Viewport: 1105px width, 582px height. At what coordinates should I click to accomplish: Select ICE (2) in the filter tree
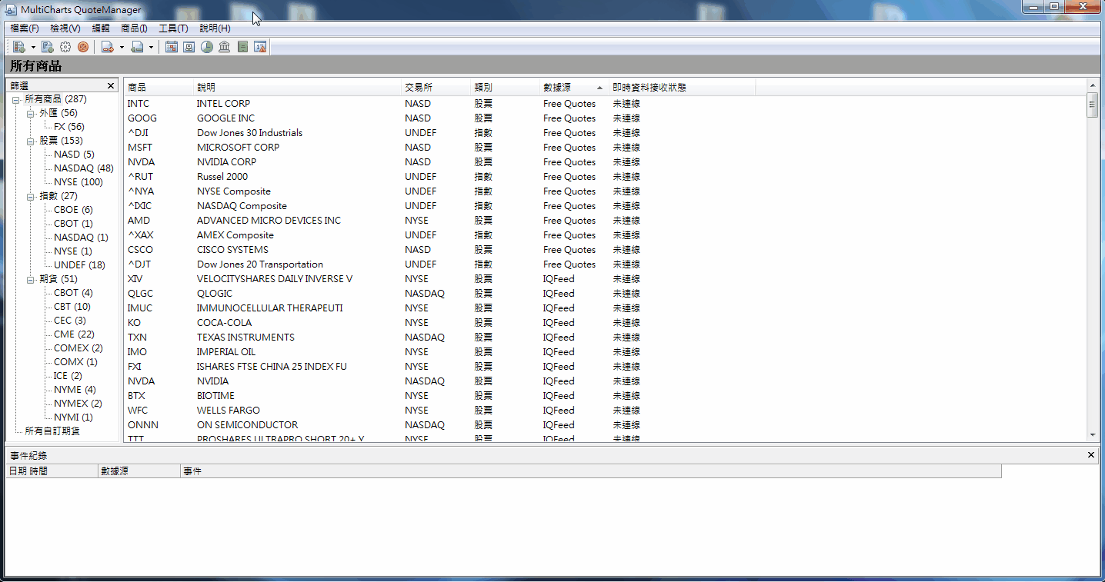click(x=68, y=376)
